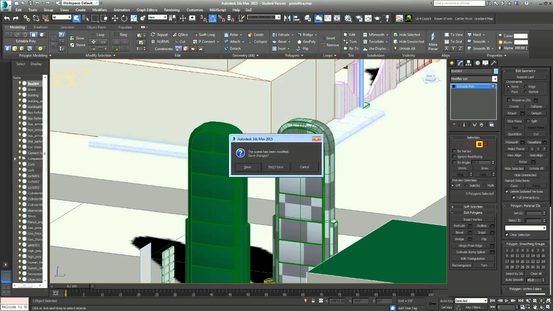Click the selection lock toggle in status bar

[313, 301]
